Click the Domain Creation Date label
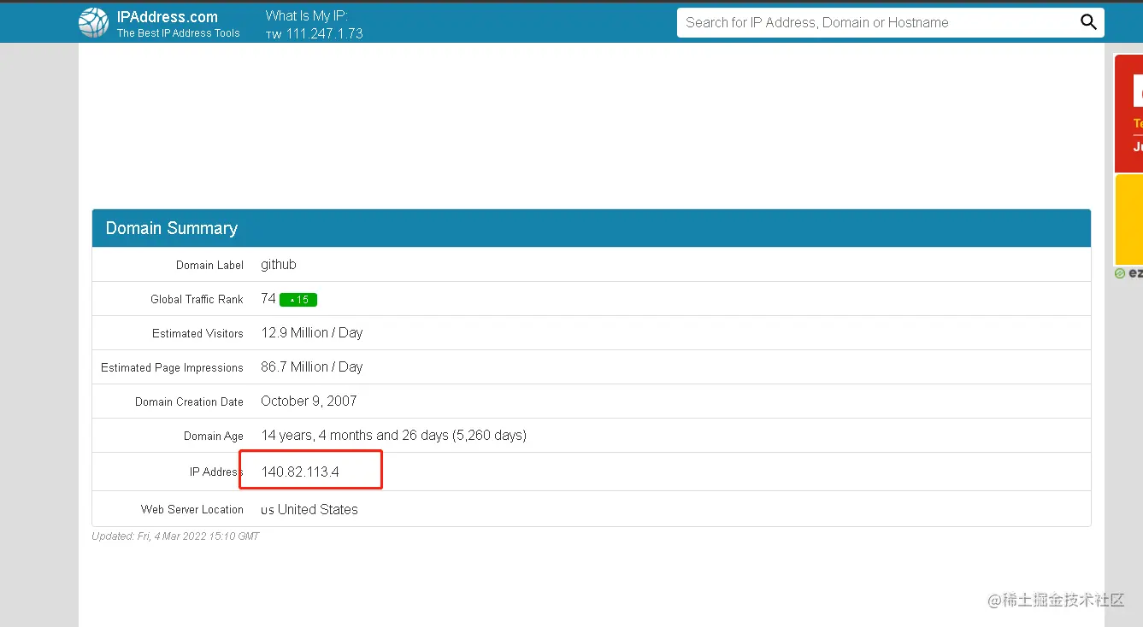Image resolution: width=1143 pixels, height=627 pixels. 189,402
